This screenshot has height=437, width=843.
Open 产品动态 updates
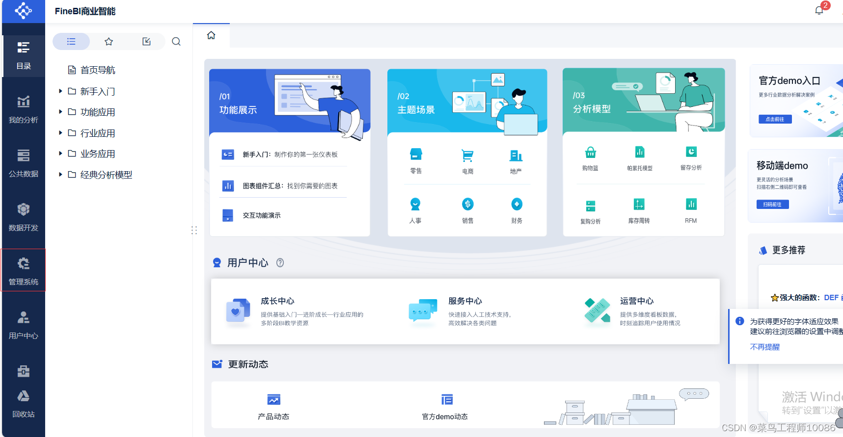coord(273,407)
